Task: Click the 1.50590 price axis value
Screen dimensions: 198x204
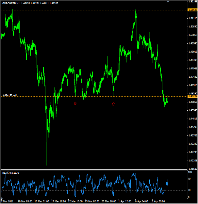Action: 193,27
